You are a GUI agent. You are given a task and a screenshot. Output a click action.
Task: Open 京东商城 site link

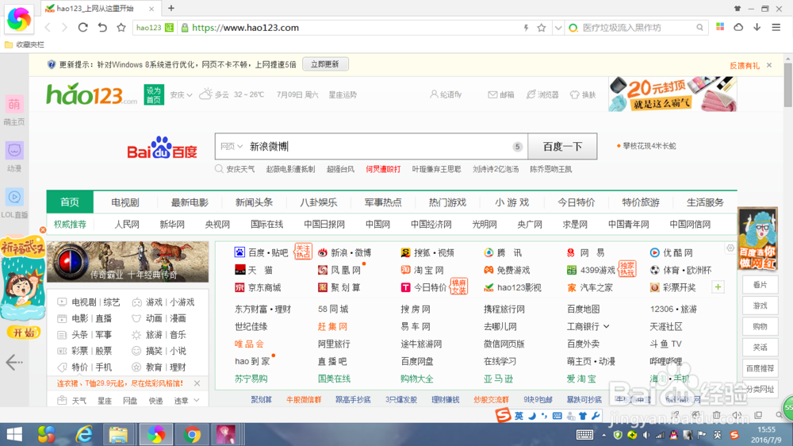coord(258,287)
